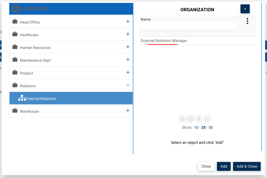Image resolution: width=267 pixels, height=178 pixels.
Task: Select the External Relations tree item
Action: click(71, 98)
